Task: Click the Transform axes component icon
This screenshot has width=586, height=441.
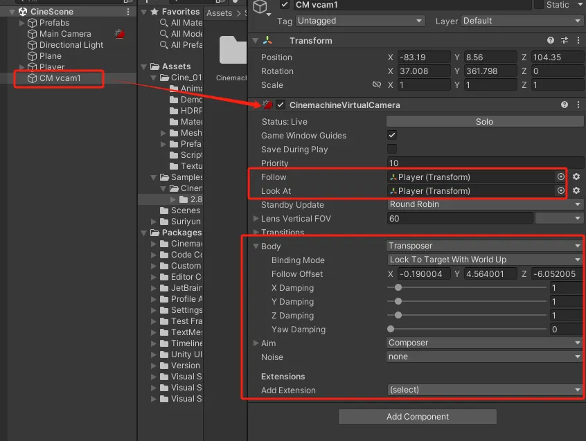Action: coord(267,40)
